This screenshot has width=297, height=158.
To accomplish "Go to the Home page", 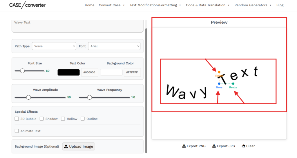I will 89,5.
